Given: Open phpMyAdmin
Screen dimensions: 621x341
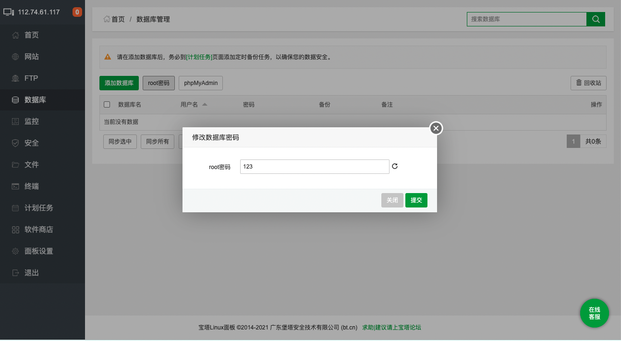Looking at the screenshot, I should click(201, 83).
